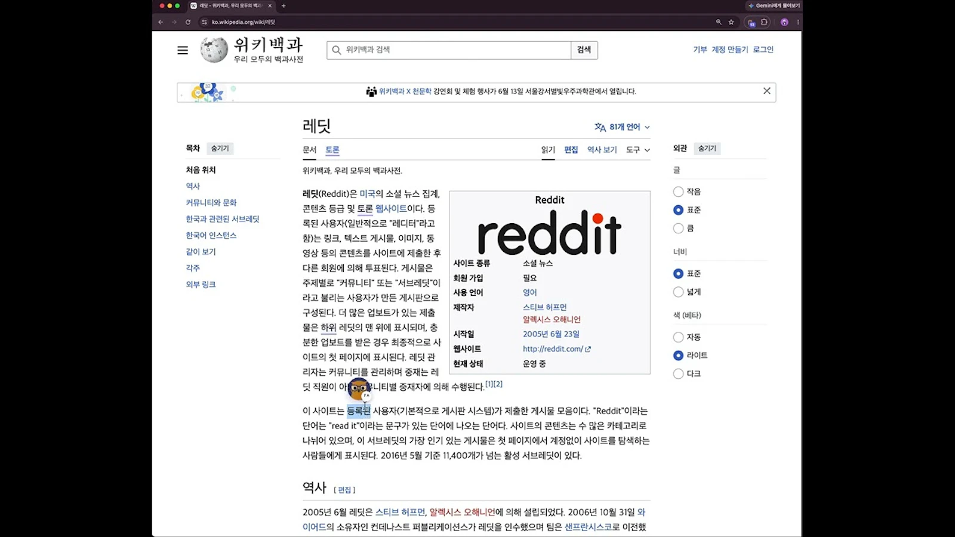Open the 위키백과 X 천문학 banner link
The height and width of the screenshot is (537, 955).
[x=405, y=91]
